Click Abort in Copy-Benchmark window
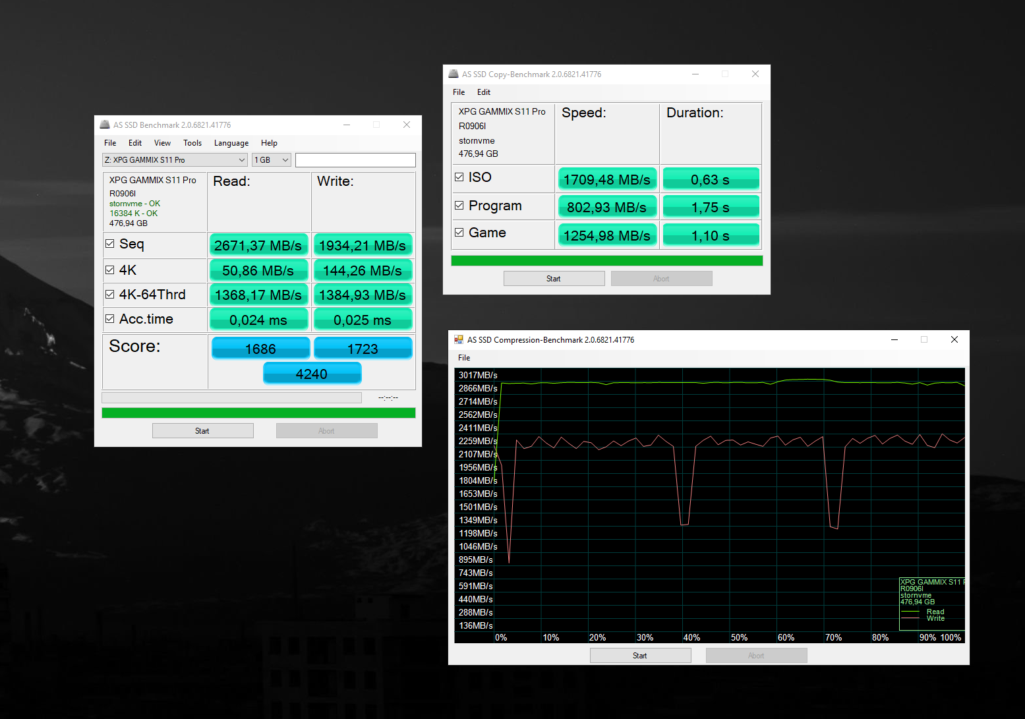The height and width of the screenshot is (719, 1025). click(x=661, y=279)
